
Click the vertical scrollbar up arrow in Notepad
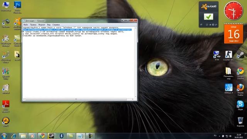click(135, 28)
